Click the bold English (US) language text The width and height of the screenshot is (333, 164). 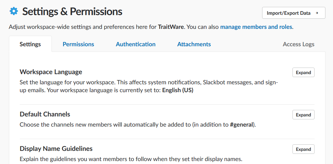(x=178, y=90)
